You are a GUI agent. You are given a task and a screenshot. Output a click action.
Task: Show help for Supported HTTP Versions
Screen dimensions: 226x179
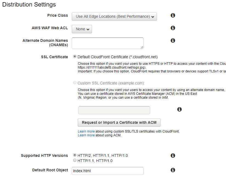click(x=173, y=155)
